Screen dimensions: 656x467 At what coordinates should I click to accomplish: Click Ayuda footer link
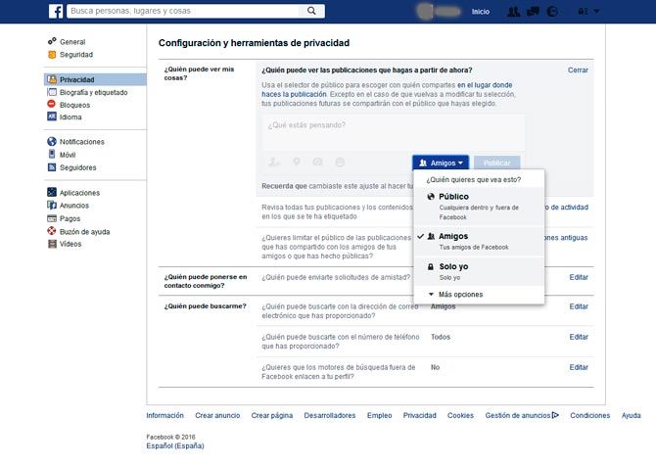click(x=631, y=415)
